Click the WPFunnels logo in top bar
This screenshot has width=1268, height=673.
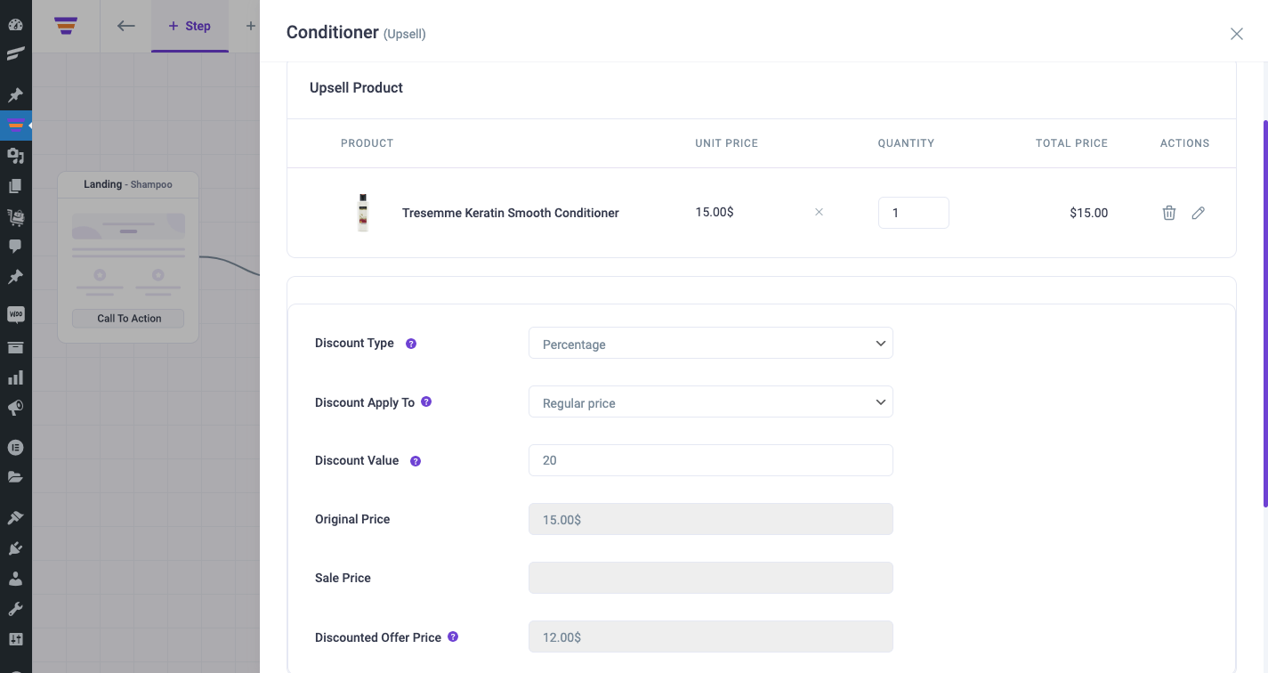click(x=66, y=26)
